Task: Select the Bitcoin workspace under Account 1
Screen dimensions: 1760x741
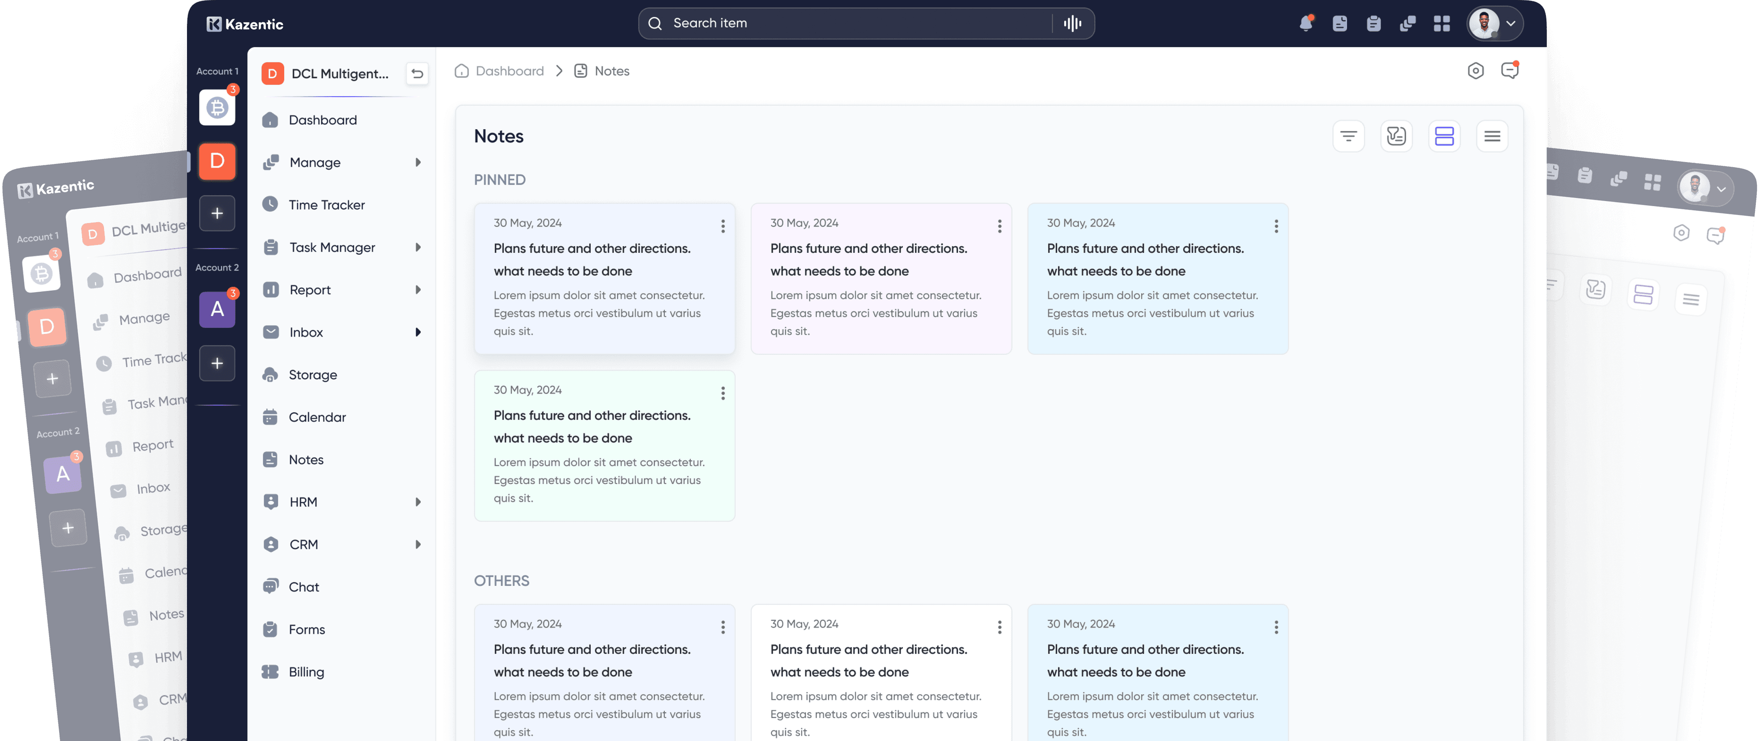Action: click(x=217, y=107)
